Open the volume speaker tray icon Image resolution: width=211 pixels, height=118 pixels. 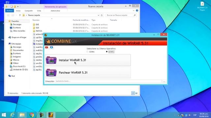click(190, 115)
